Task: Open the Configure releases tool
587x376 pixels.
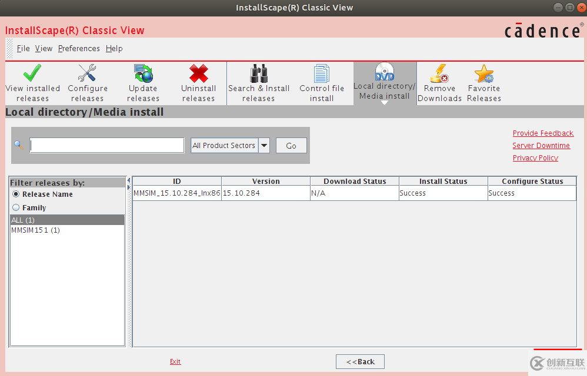Action: coord(87,82)
